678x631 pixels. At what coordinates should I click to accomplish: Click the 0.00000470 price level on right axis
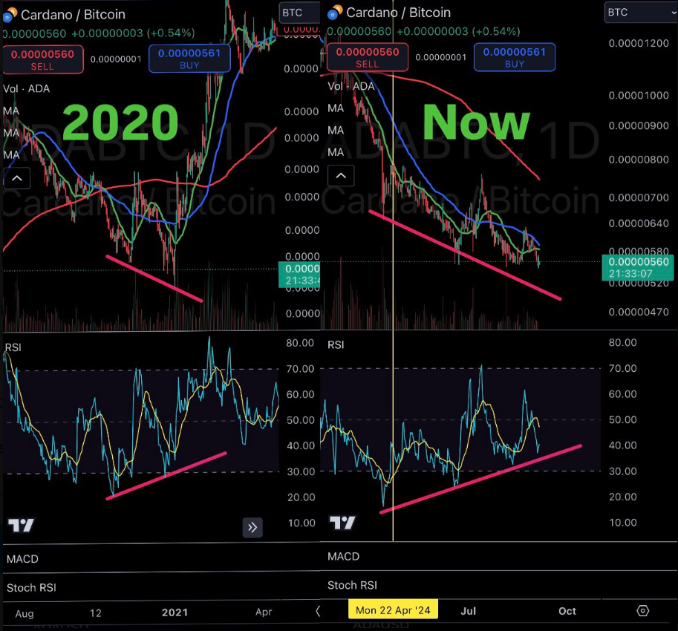tap(639, 312)
